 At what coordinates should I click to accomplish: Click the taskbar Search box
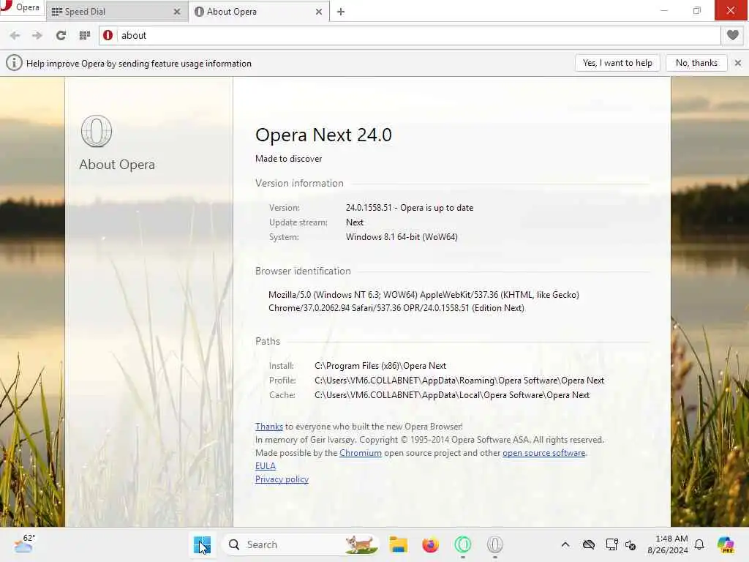(301, 544)
